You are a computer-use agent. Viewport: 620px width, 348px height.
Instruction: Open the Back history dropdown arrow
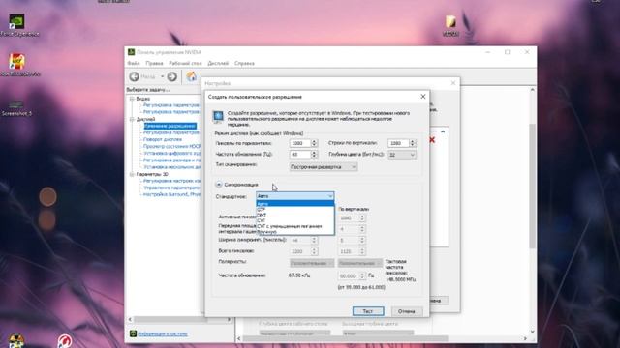coord(162,76)
